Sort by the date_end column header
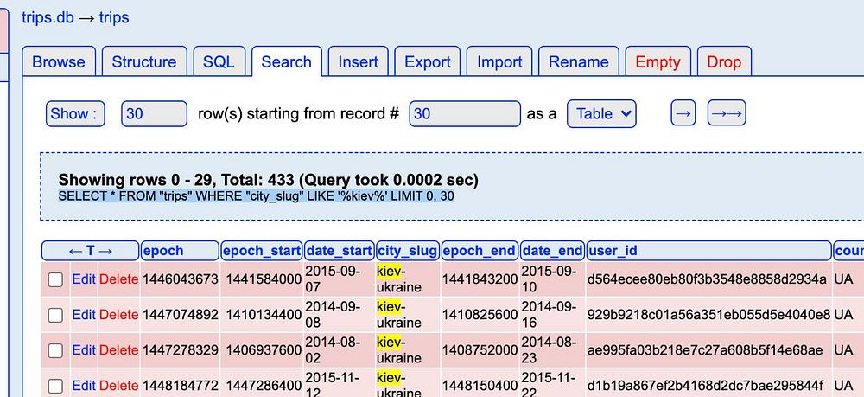Image resolution: width=864 pixels, height=397 pixels. [x=552, y=251]
